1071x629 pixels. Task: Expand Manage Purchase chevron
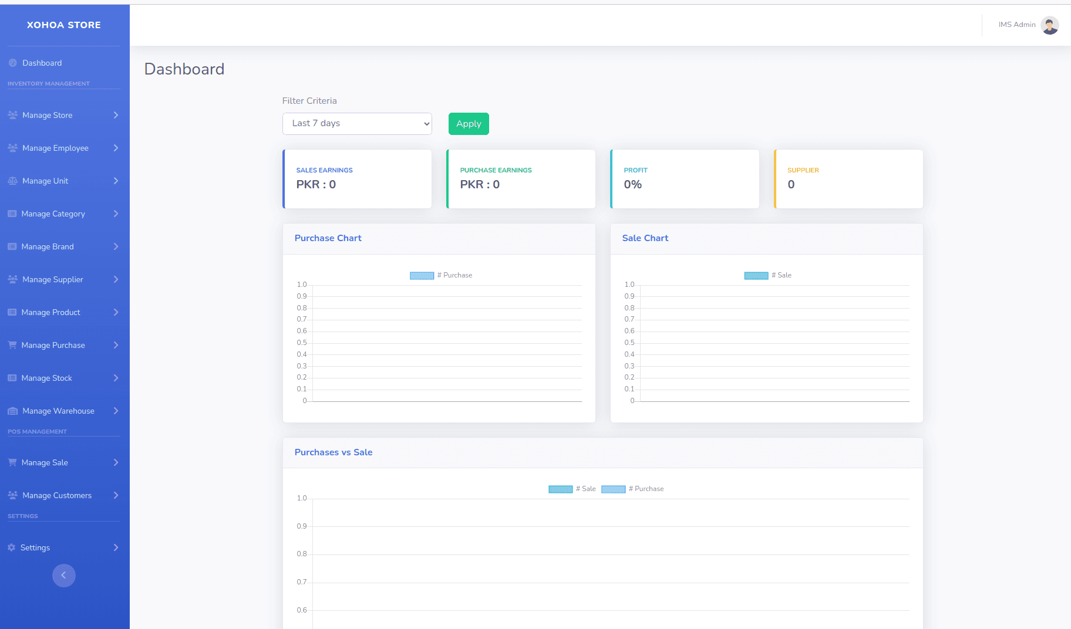[116, 345]
